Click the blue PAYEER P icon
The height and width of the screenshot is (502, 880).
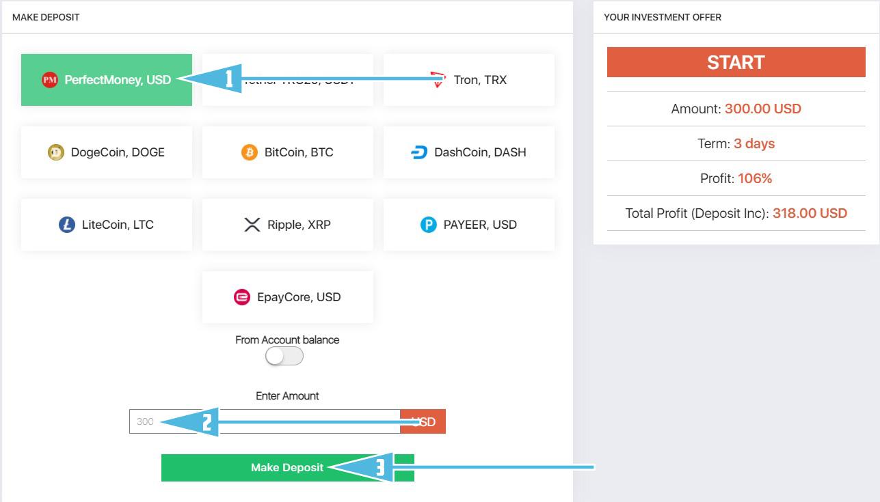(x=428, y=225)
